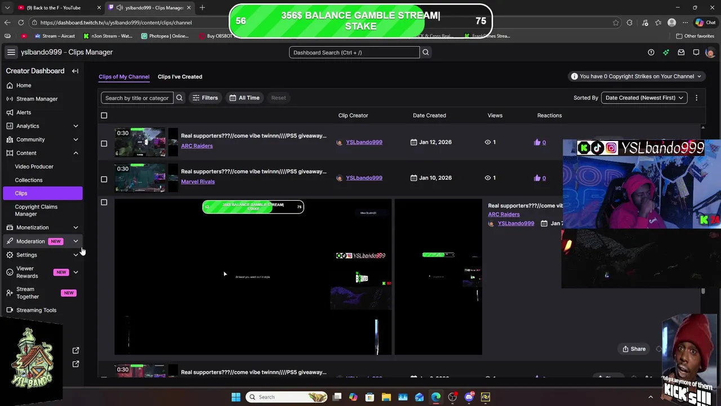721x406 pixels.
Task: Open the Help question-mark icon in header
Action: pyautogui.click(x=651, y=52)
